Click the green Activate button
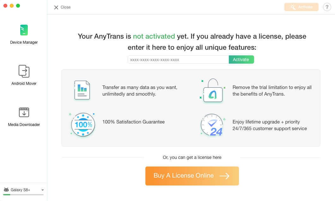This screenshot has width=335, height=201. click(x=241, y=60)
